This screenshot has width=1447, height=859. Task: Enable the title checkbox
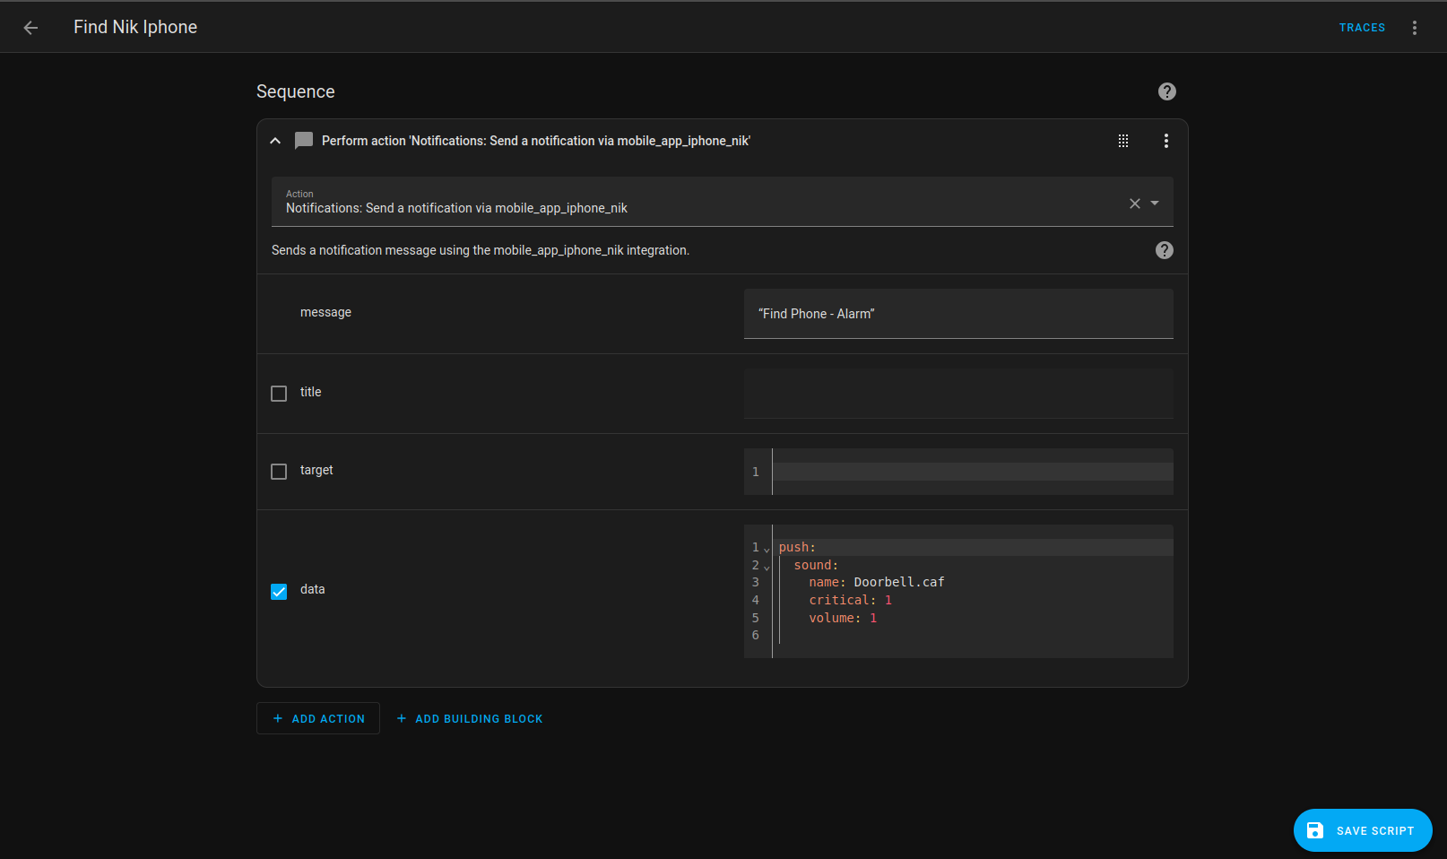[279, 394]
